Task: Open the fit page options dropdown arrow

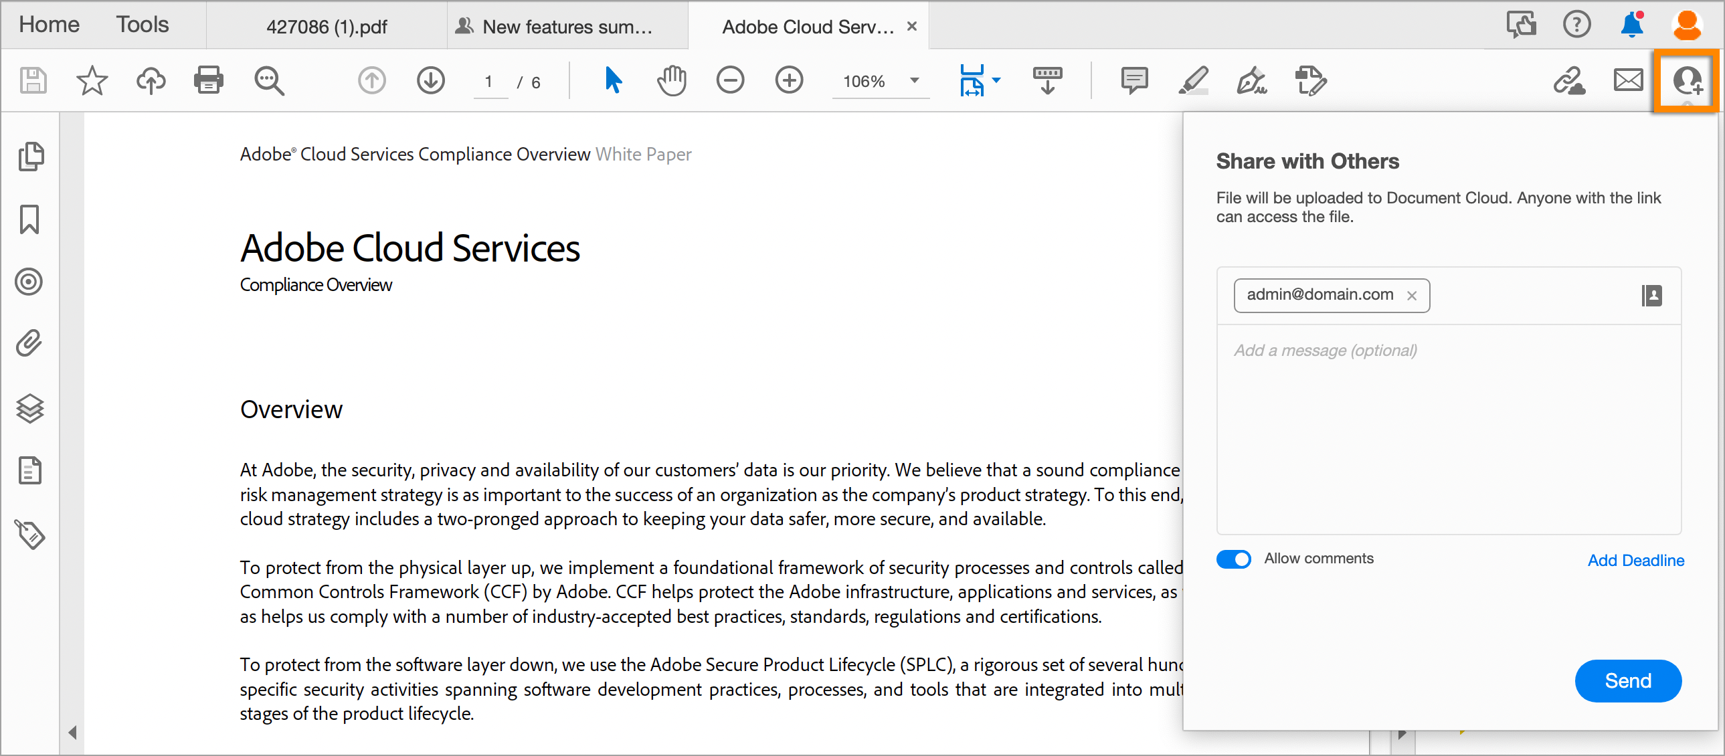Action: [996, 80]
